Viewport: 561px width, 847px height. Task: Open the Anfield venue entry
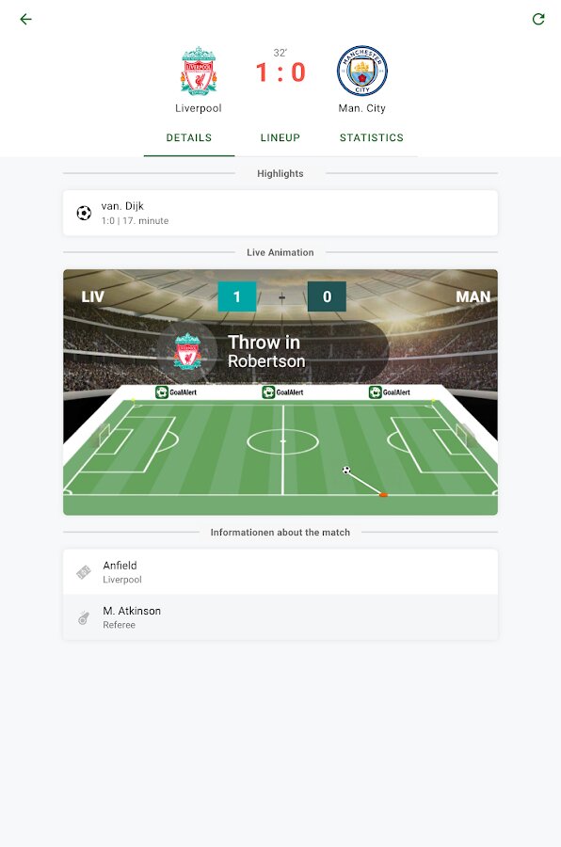point(280,572)
